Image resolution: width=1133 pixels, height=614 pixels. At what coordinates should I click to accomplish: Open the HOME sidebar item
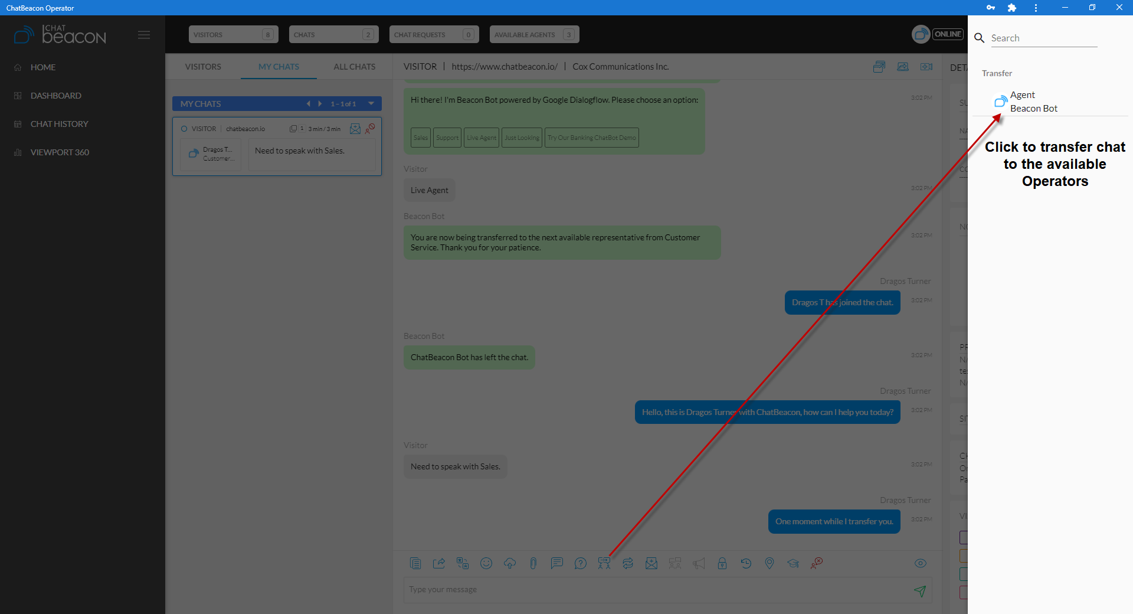tap(43, 67)
